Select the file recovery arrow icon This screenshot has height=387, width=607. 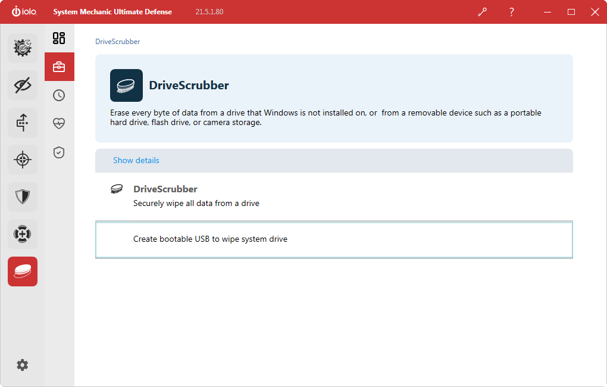[23, 123]
